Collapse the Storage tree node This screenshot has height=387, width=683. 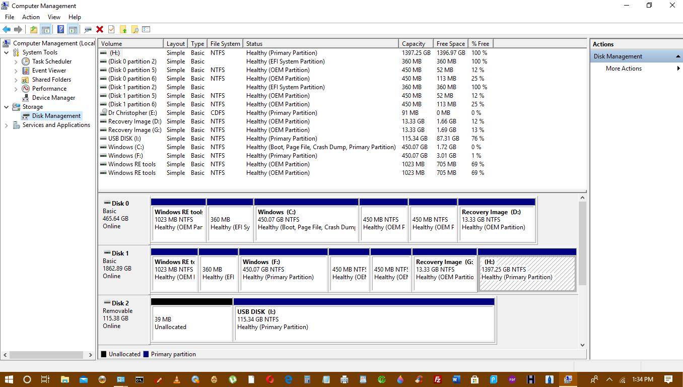coord(6,107)
